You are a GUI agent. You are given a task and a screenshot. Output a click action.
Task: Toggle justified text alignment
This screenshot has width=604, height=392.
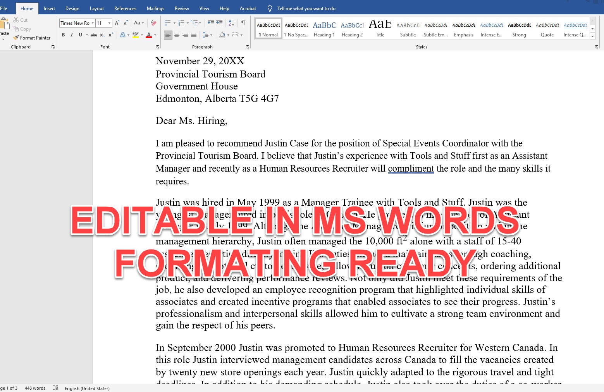(194, 35)
